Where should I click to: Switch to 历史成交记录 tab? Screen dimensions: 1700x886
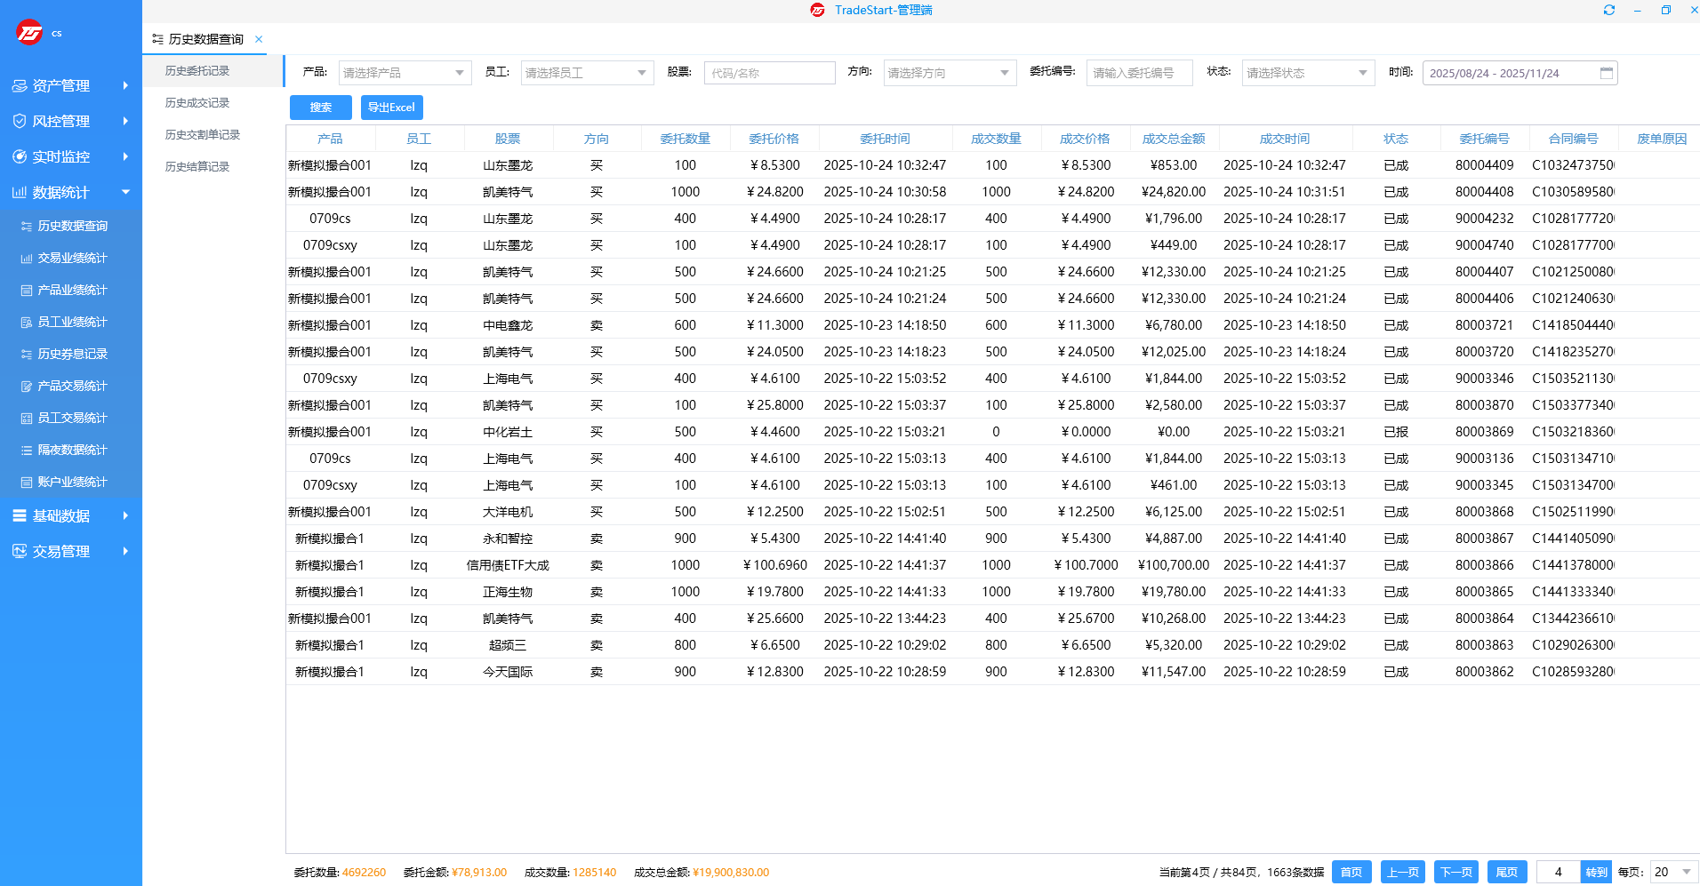(x=197, y=103)
